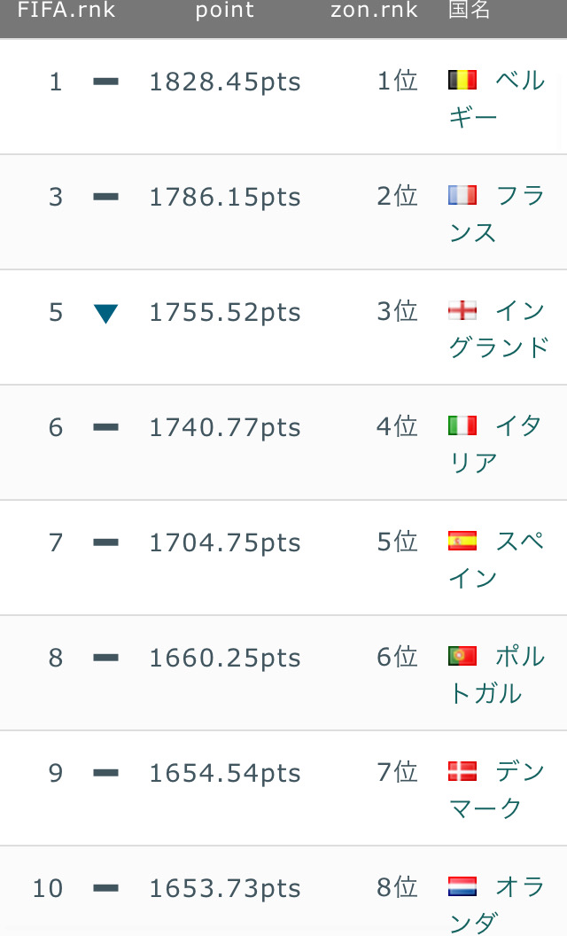Click the Belgium flag icon
This screenshot has width=567, height=936.
click(462, 80)
